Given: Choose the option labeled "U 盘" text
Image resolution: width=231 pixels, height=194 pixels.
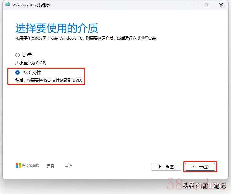Looking at the screenshot, I should tap(27, 55).
